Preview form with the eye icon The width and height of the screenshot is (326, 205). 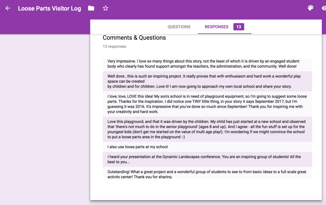pyautogui.click(x=324, y=8)
